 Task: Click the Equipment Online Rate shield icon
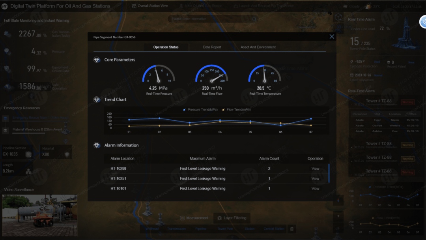coord(7,69)
